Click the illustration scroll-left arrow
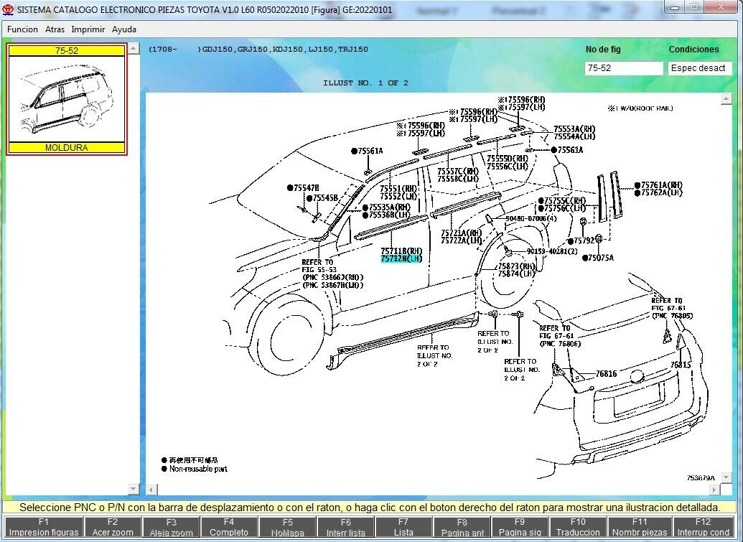This screenshot has height=542, width=743. 151,490
